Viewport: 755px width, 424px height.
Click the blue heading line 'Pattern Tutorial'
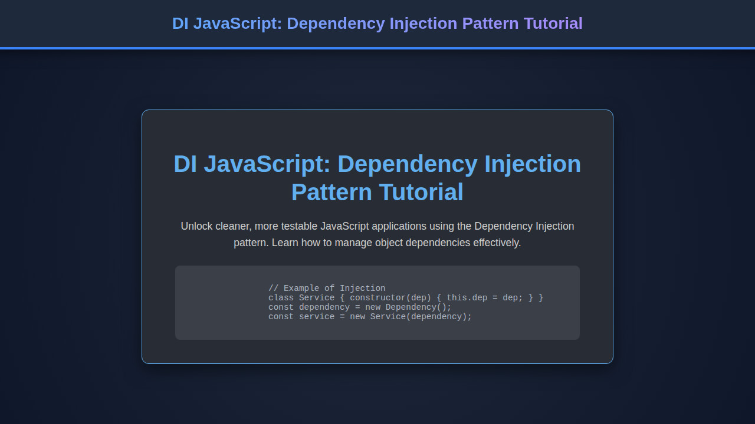377,192
